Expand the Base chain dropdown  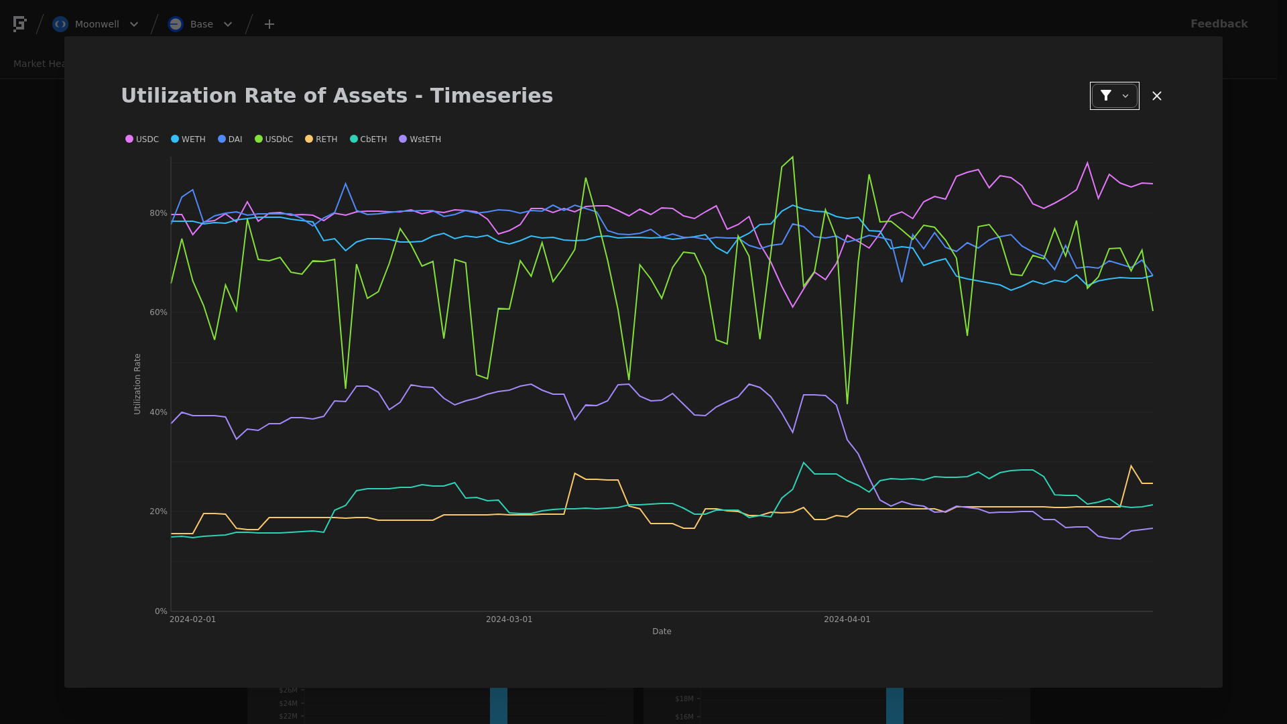tap(228, 24)
